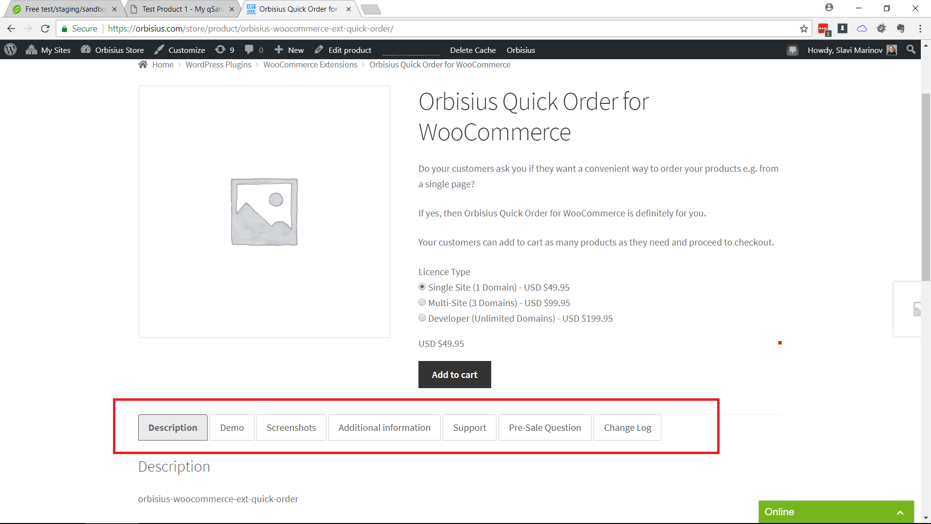Switch to the Description tab
931x524 pixels.
pos(173,427)
